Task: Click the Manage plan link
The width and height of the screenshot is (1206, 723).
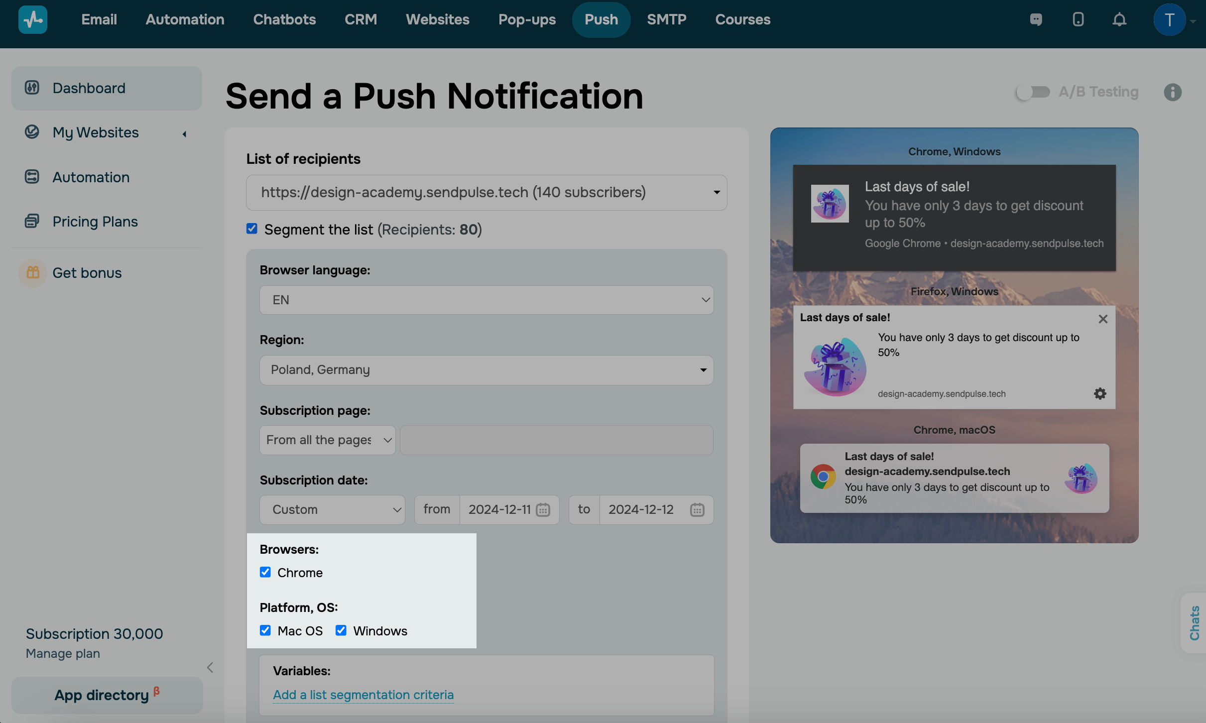Action: pyautogui.click(x=63, y=653)
